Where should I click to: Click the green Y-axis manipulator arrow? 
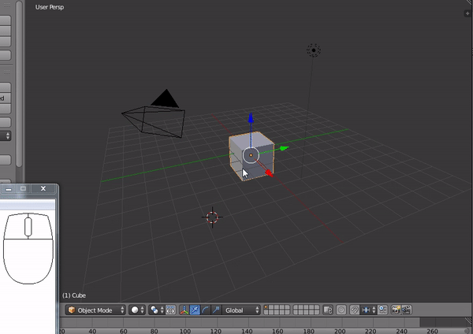click(284, 147)
